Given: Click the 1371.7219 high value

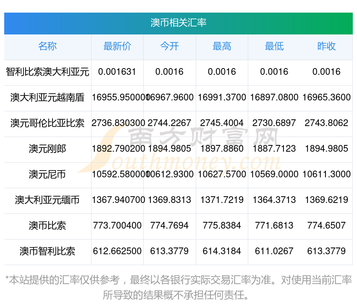Looking at the screenshot, I should (222, 200).
